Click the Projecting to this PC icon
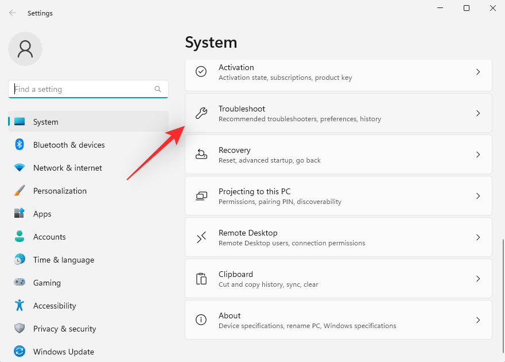The height and width of the screenshot is (362, 505). point(201,196)
